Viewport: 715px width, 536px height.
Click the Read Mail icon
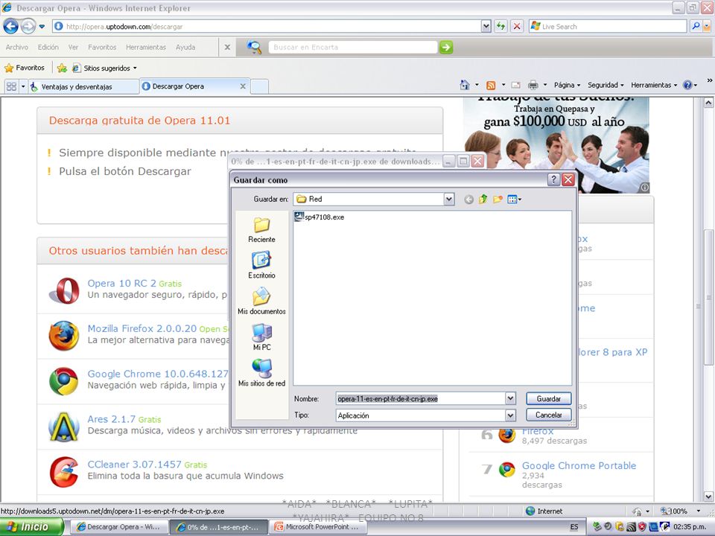point(515,85)
